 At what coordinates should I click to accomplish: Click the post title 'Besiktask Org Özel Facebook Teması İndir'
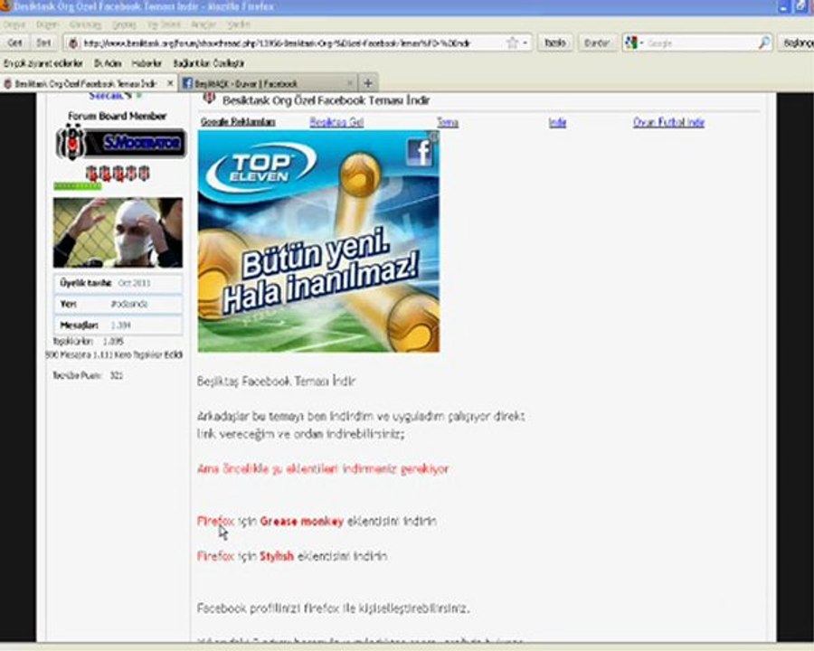(326, 100)
